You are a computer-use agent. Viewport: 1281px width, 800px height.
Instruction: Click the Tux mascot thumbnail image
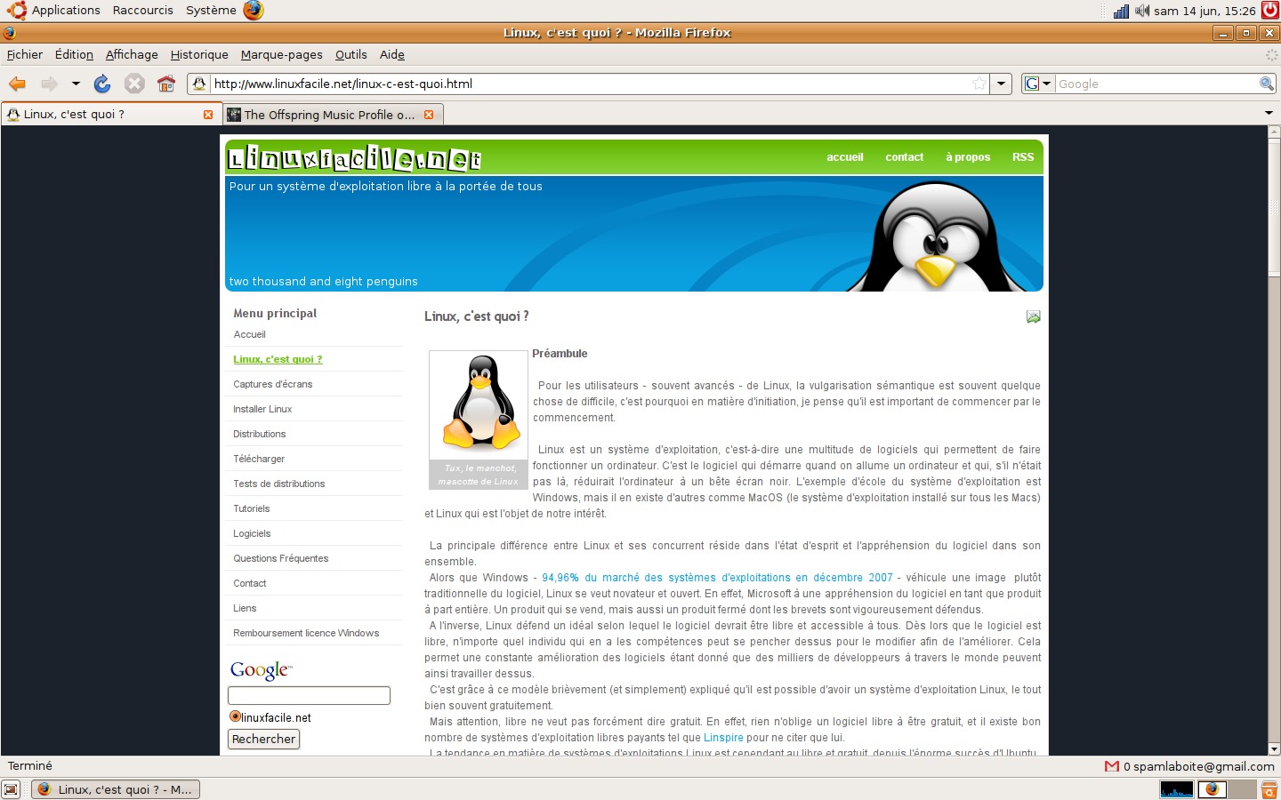[x=479, y=404]
